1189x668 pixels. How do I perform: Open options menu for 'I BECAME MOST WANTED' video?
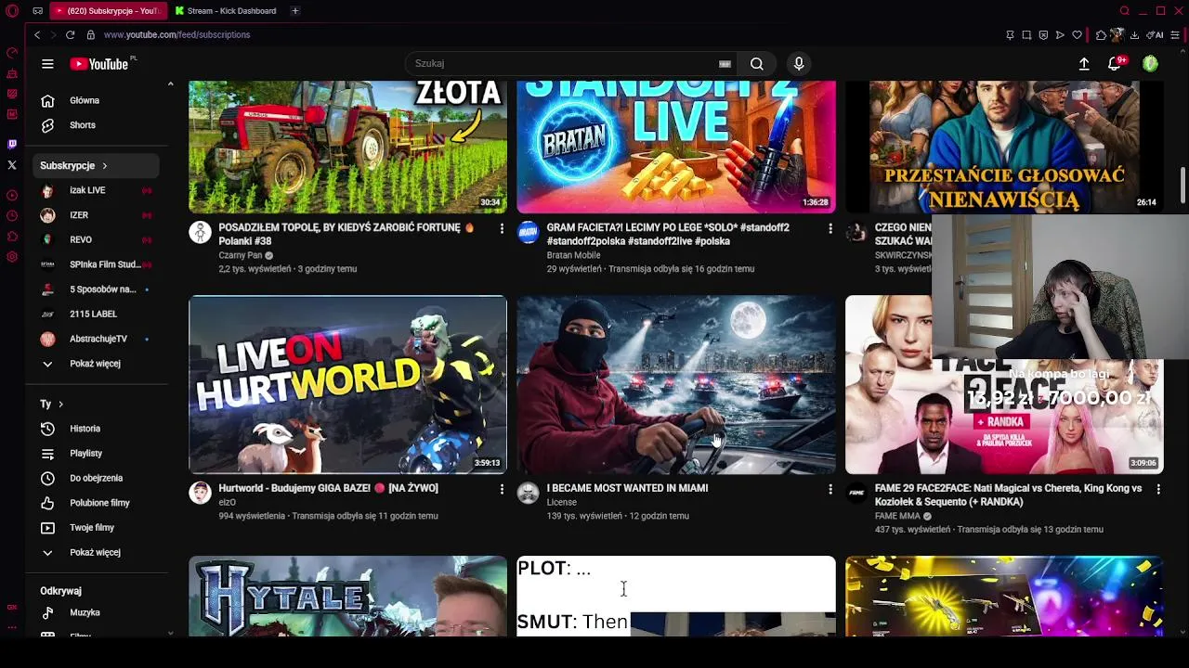coord(830,489)
